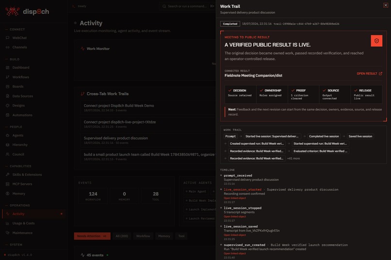Open Memory icon in sidebar
Screen dimensions: 391x260
click(x=7, y=194)
